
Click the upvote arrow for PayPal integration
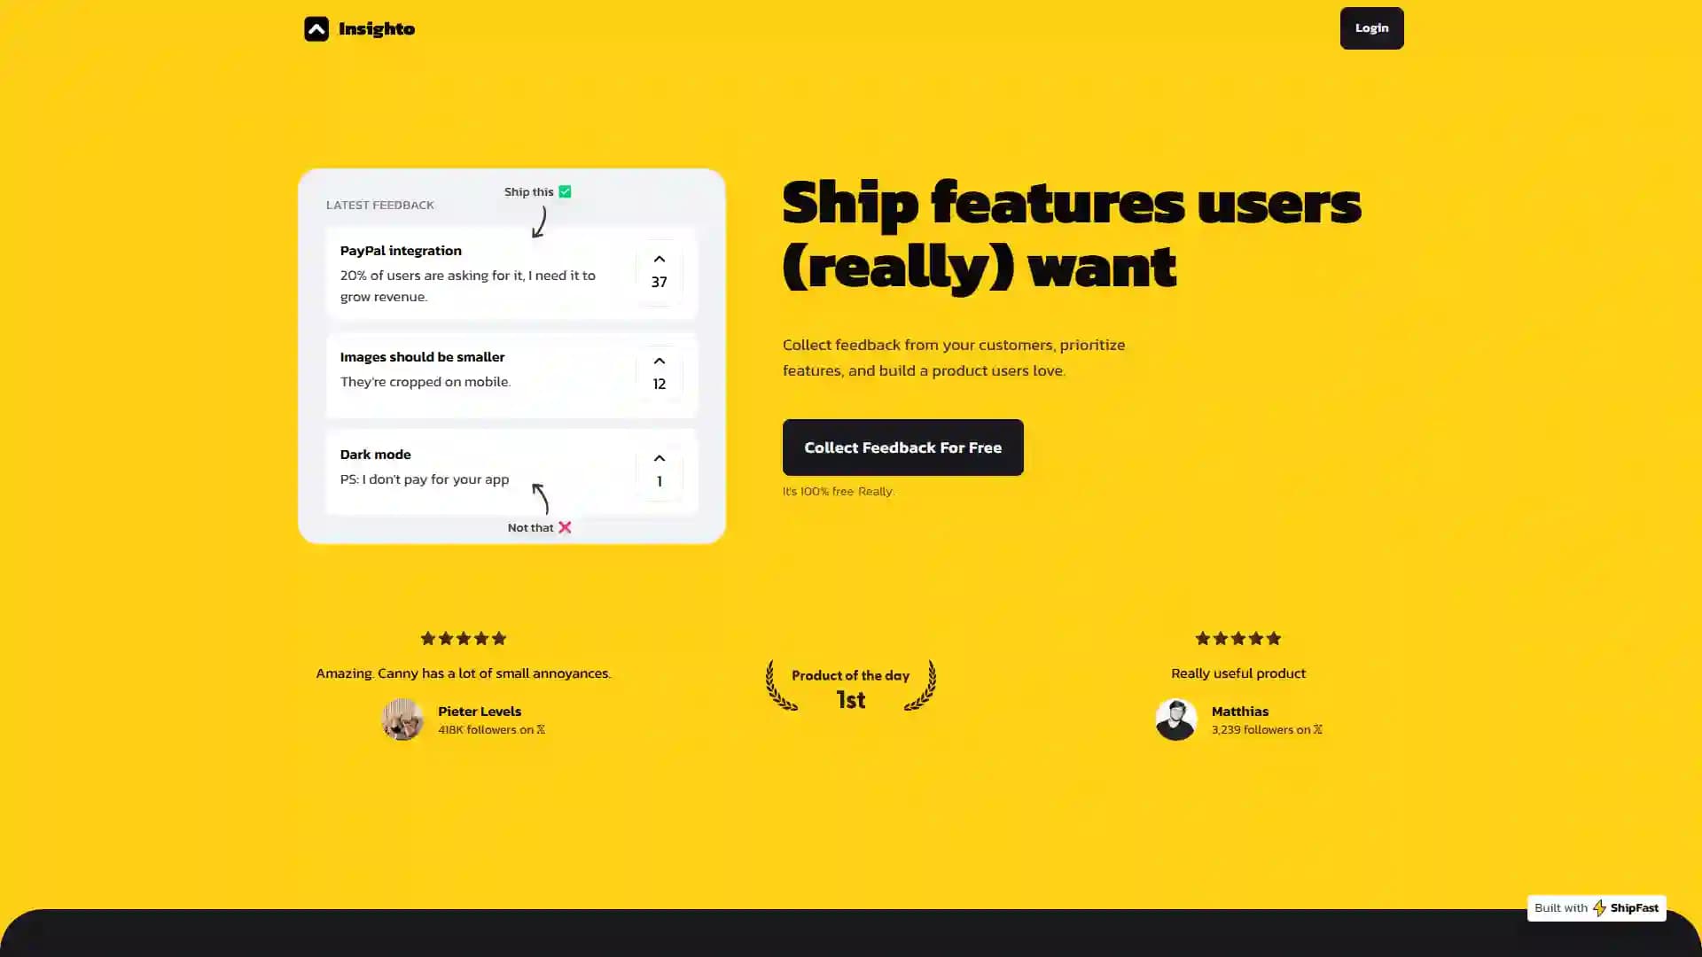[x=660, y=258]
